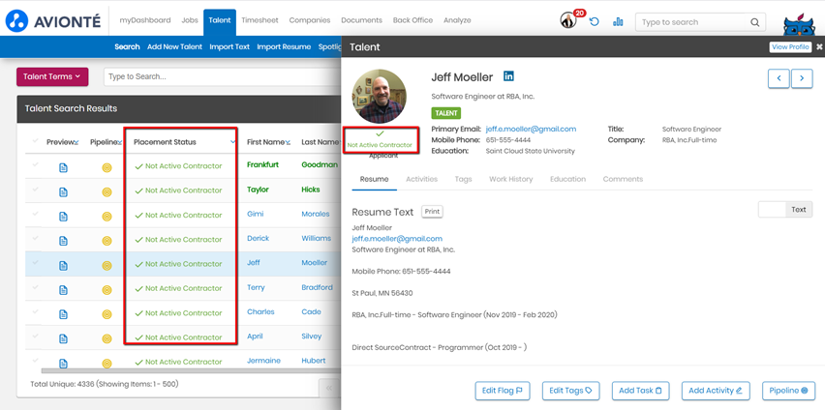Select the row checkbox for Frankfurt Goodman
825x410 pixels.
point(36,165)
